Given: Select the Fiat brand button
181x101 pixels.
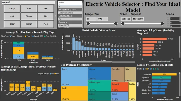Looking at the screenshot, I should [x=46, y=16].
